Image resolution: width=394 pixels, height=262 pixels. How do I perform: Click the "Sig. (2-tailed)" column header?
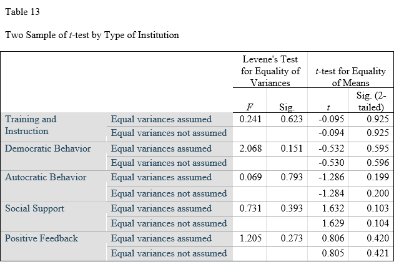371,101
